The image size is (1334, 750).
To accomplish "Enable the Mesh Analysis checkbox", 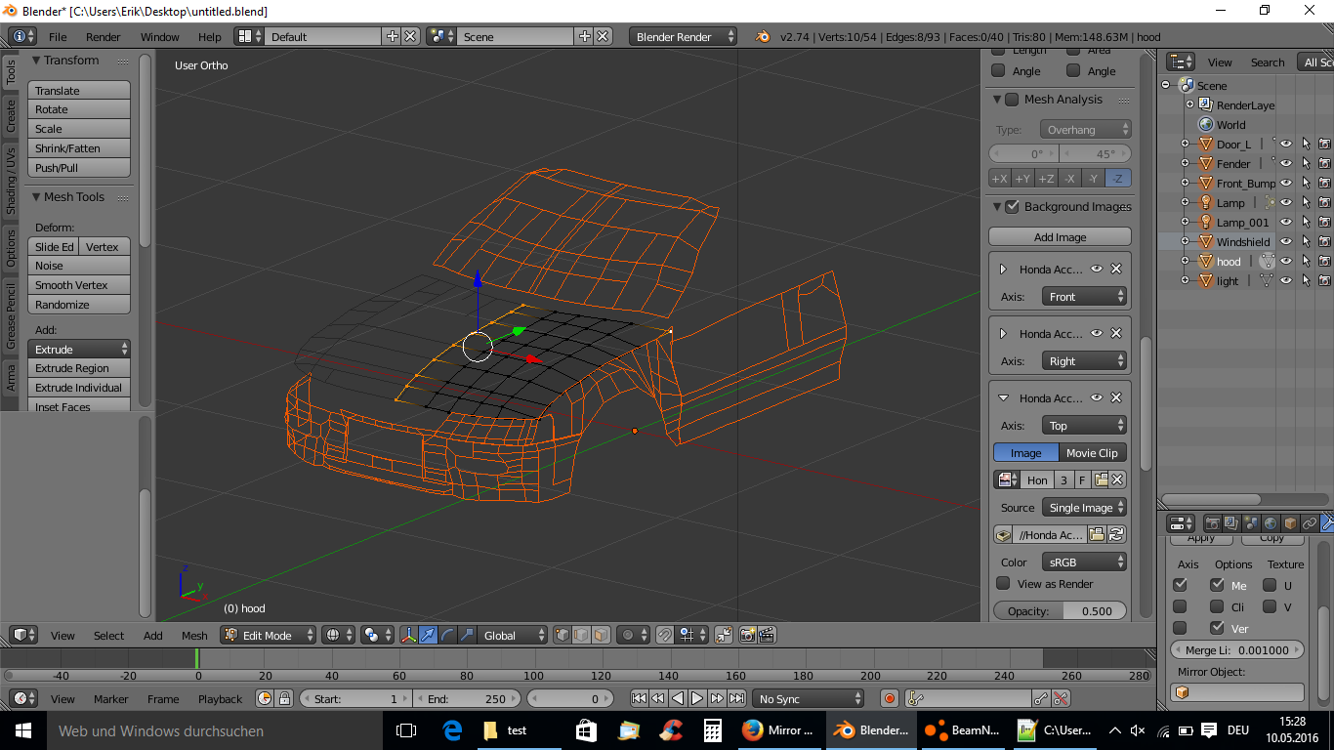I will point(1012,99).
